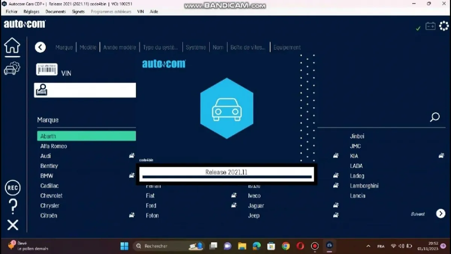Click the taskbar Rechercher search box
Image resolution: width=451 pixels, height=254 pixels.
pos(169,246)
